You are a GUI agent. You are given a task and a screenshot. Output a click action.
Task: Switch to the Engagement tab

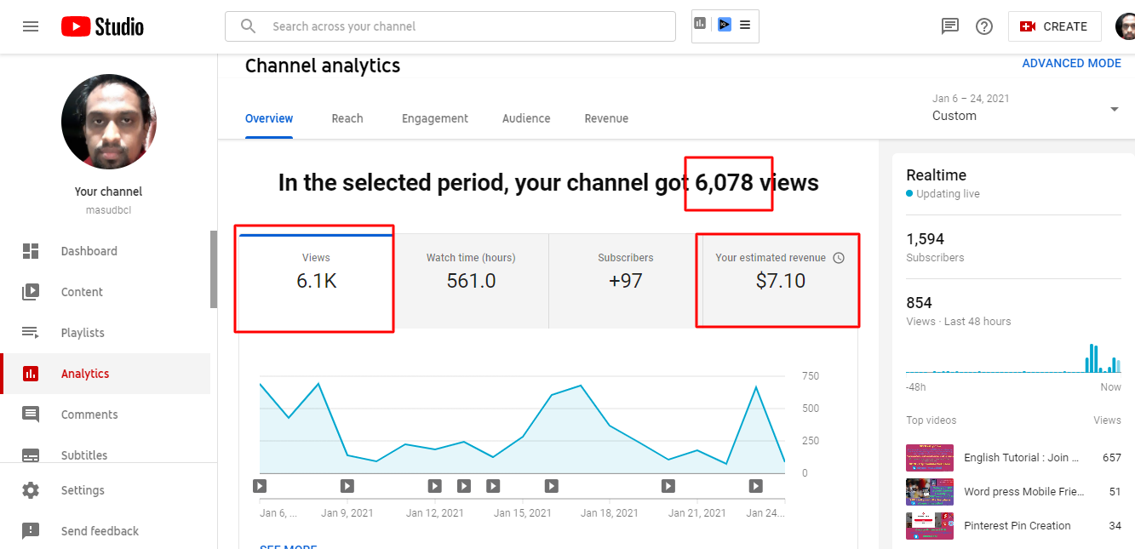pos(435,118)
